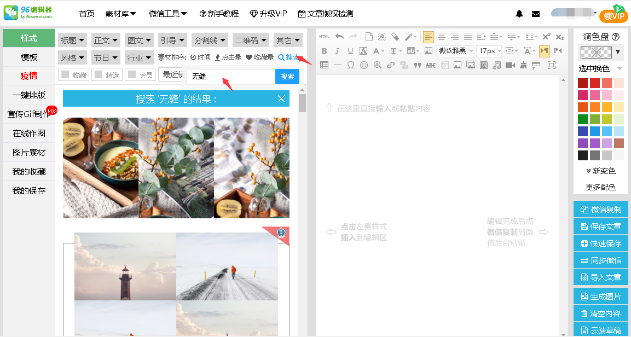The height and width of the screenshot is (337, 631).
Task: Expand the 引导 style dropdown
Action: (172, 40)
